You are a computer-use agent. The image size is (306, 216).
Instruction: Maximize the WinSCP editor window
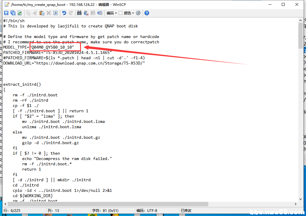point(283,4)
